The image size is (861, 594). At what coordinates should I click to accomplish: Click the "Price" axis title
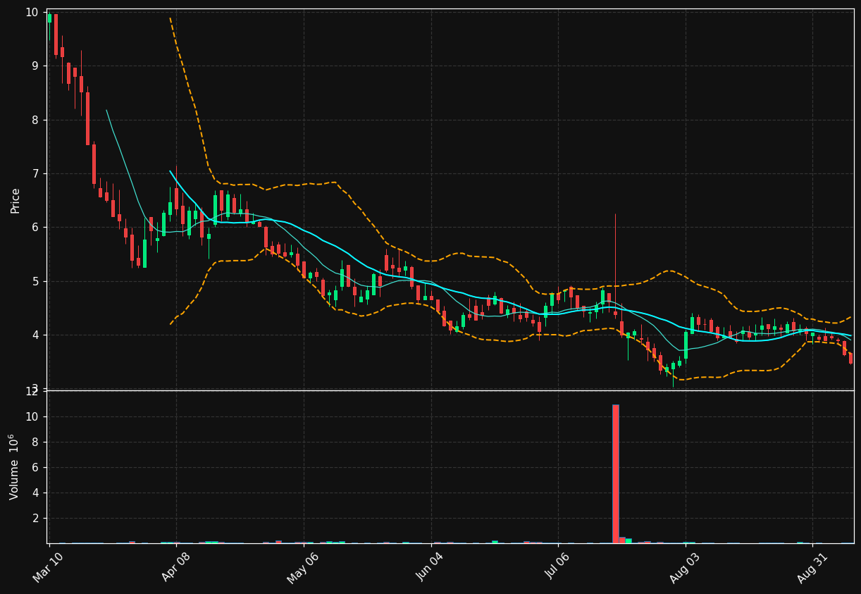point(16,200)
